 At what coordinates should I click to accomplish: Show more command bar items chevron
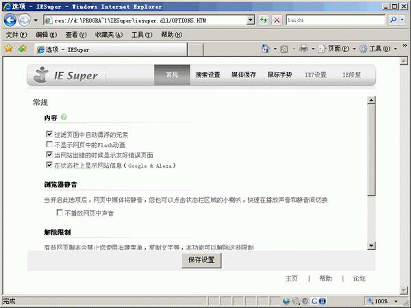[405, 46]
